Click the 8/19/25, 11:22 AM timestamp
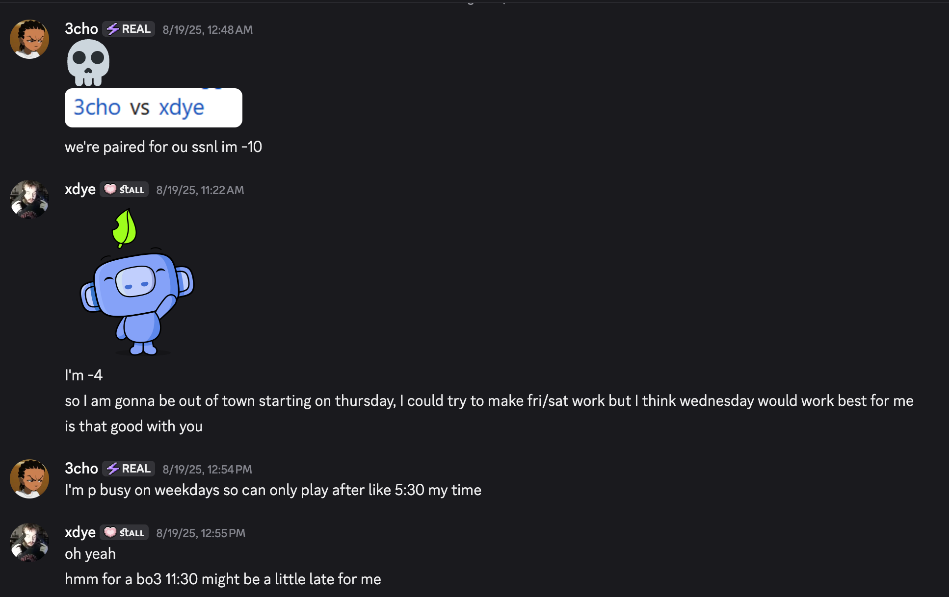 coord(200,190)
